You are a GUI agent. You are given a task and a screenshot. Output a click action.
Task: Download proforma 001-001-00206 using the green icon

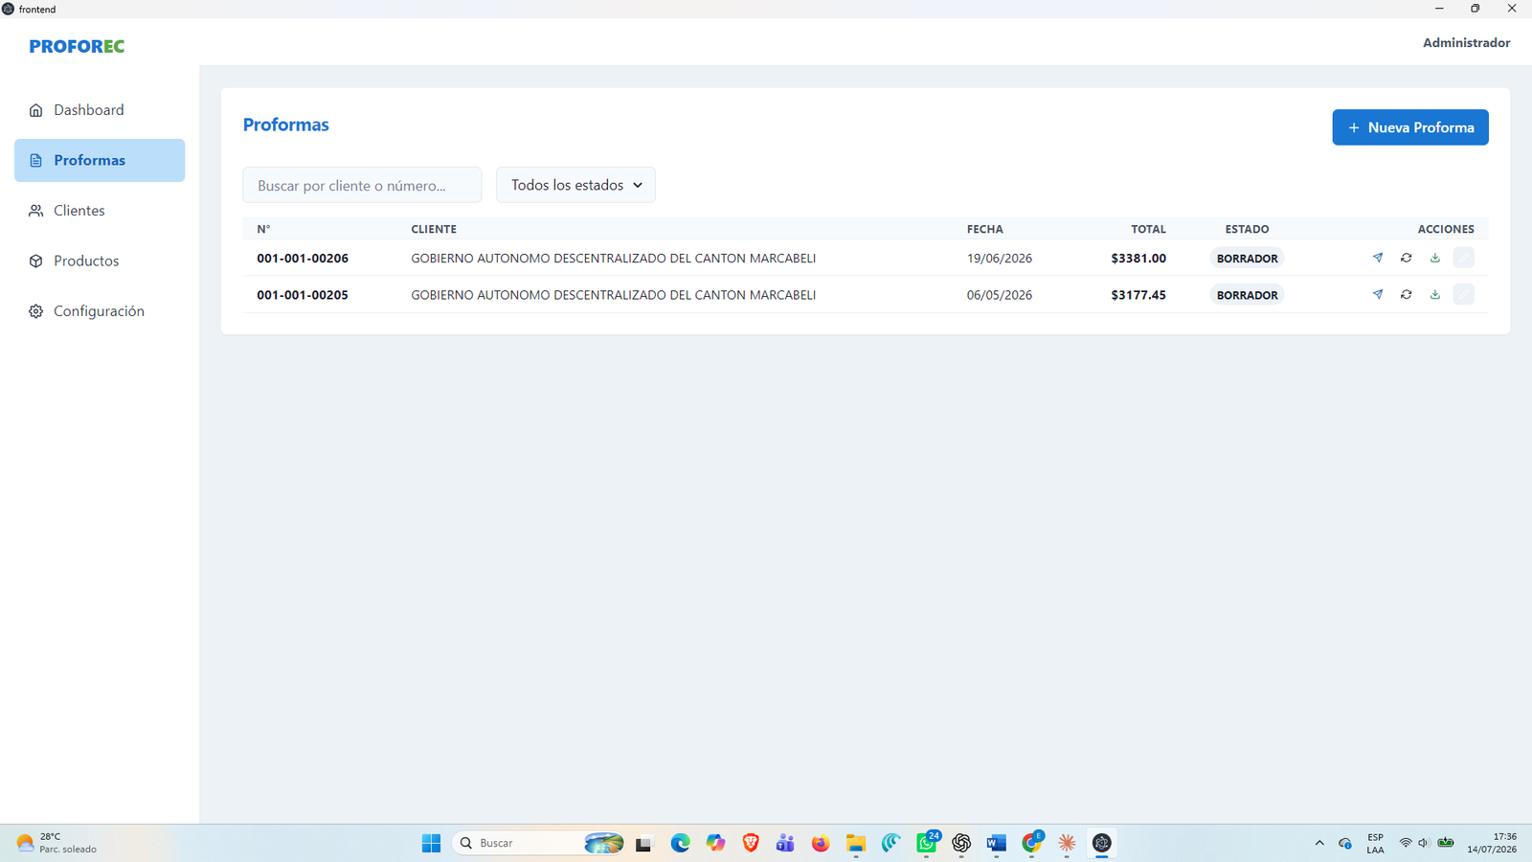click(x=1434, y=258)
